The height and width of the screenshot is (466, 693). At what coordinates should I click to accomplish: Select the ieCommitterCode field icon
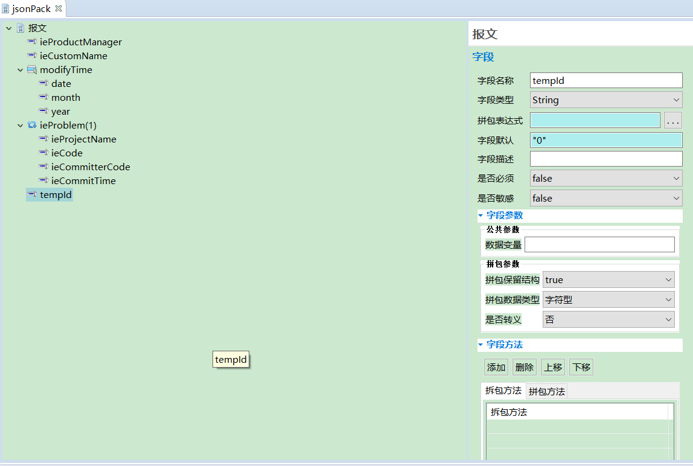43,167
